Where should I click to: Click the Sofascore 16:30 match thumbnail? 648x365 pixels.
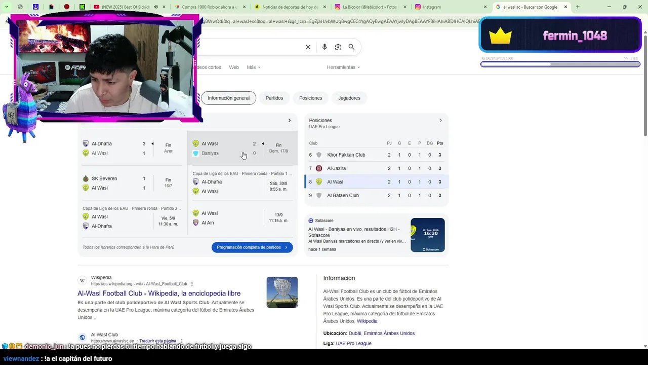(428, 235)
